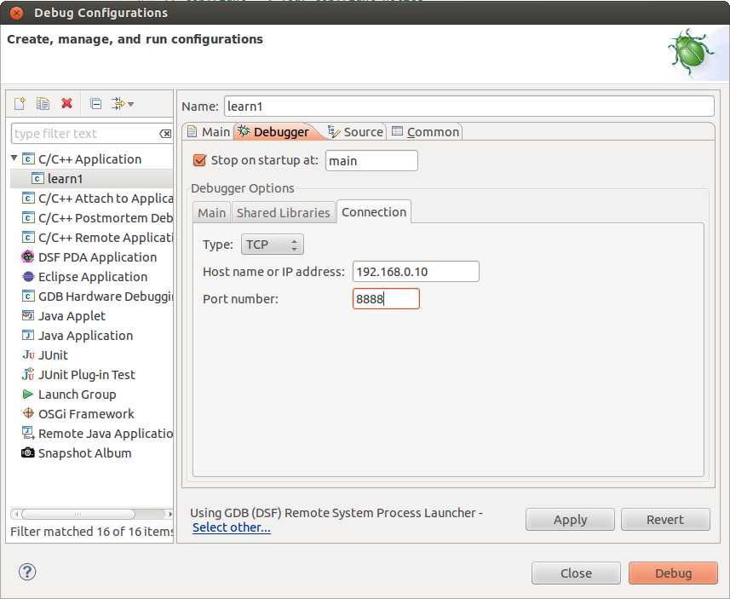The width and height of the screenshot is (730, 599).
Task: Select C/C++ Application category
Action: [89, 159]
